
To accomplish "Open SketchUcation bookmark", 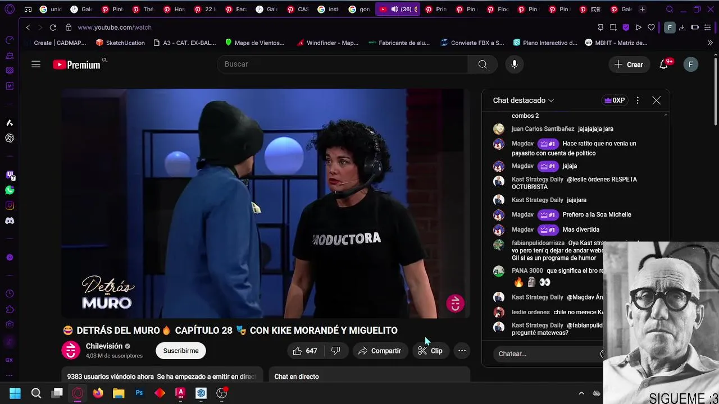I will tap(120, 43).
